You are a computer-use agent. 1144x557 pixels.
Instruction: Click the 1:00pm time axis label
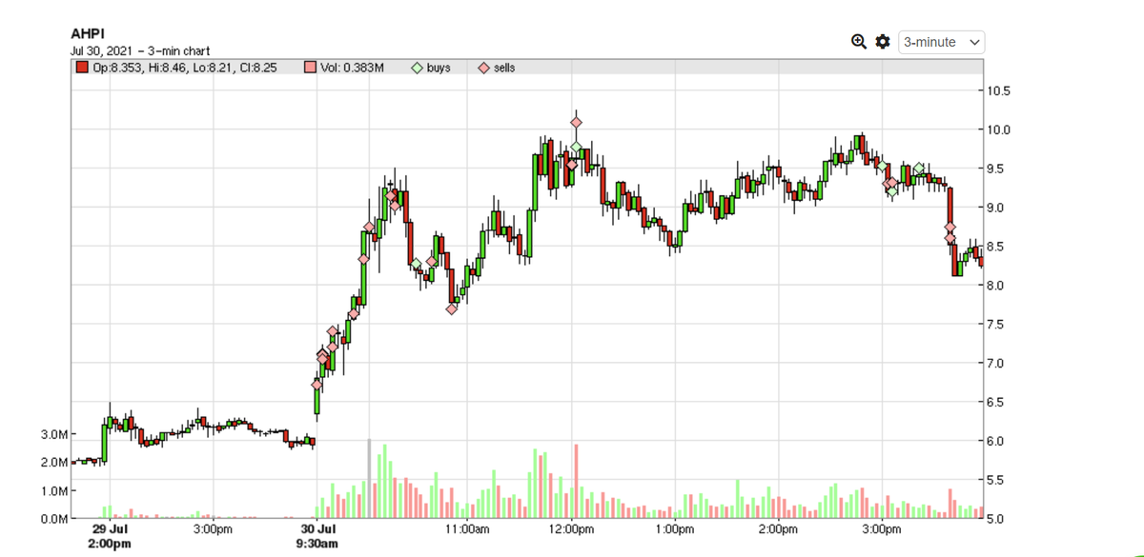tap(674, 528)
